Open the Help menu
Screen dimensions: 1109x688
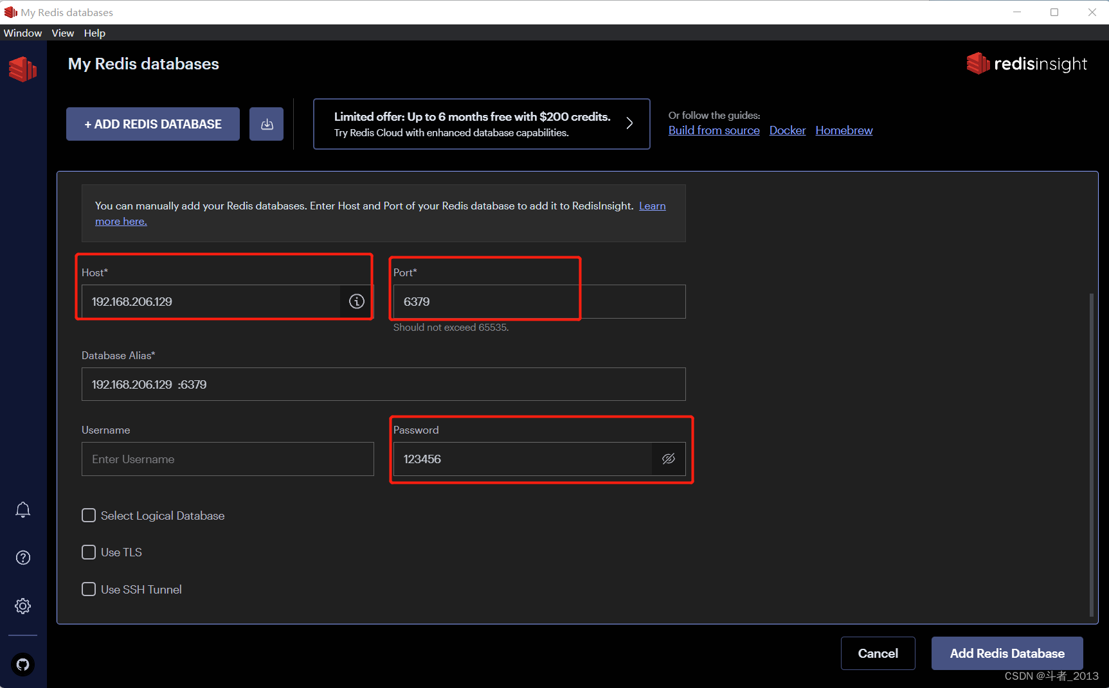95,33
